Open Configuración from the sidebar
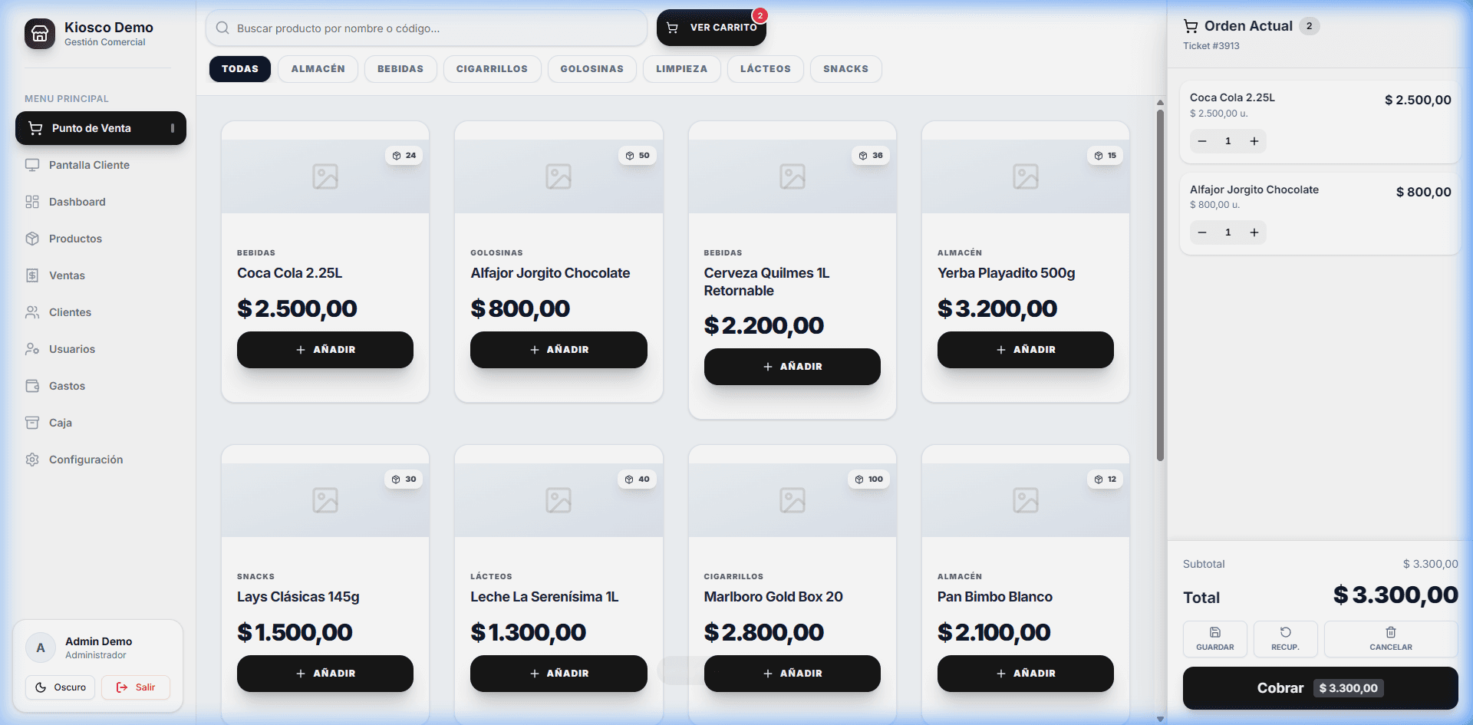 point(84,460)
